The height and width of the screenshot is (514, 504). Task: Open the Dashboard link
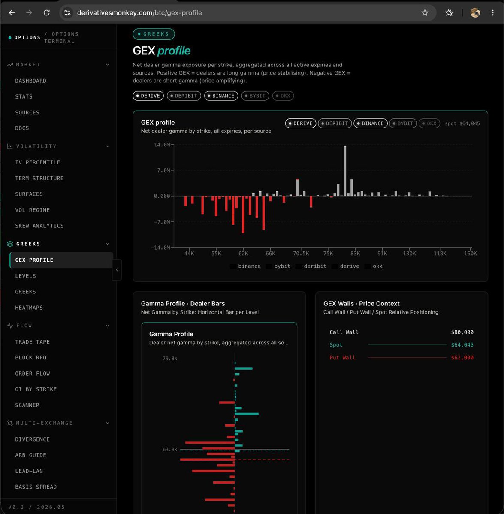(31, 81)
